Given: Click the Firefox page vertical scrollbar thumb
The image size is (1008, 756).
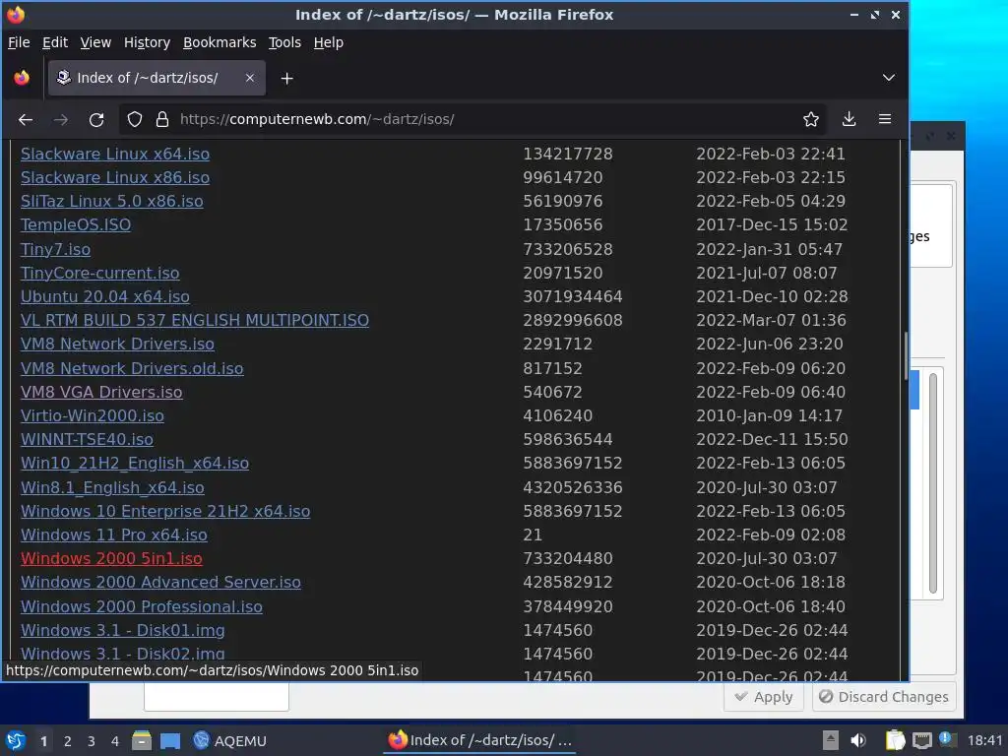Looking at the screenshot, I should tap(906, 356).
